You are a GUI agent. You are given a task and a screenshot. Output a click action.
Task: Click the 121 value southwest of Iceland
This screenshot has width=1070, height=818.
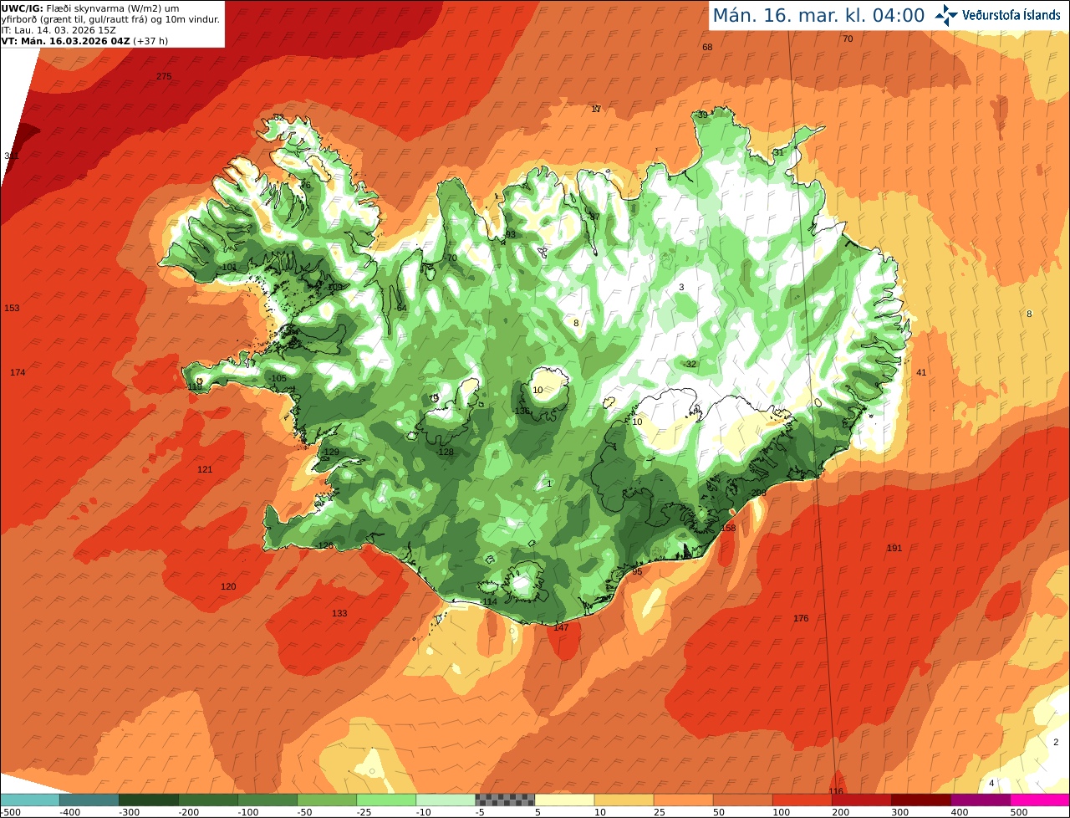(205, 470)
